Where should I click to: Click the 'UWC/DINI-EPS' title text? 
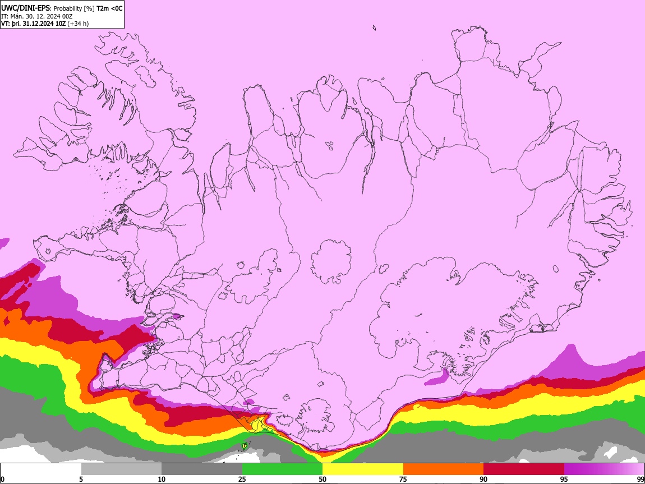pos(25,8)
